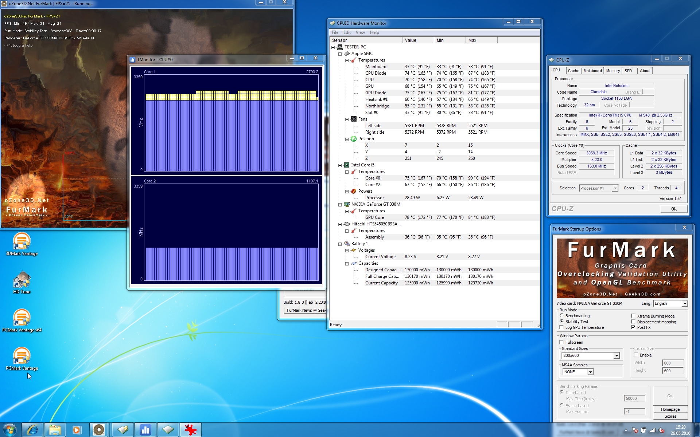Image resolution: width=700 pixels, height=437 pixels.
Task: Check Enable under Custom Size
Action: click(636, 355)
